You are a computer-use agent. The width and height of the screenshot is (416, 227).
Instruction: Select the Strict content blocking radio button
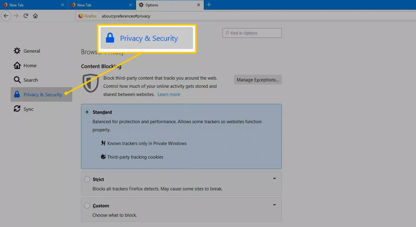(87, 179)
